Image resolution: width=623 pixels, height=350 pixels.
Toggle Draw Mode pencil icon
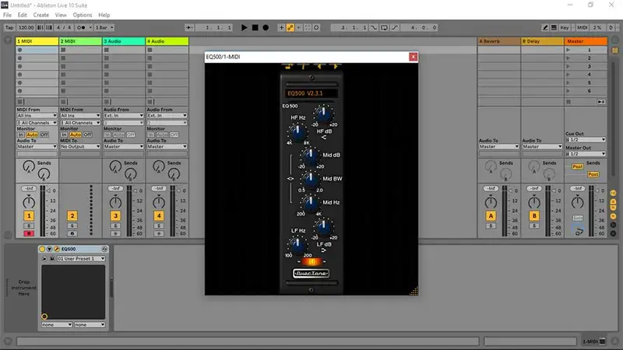[x=545, y=27]
